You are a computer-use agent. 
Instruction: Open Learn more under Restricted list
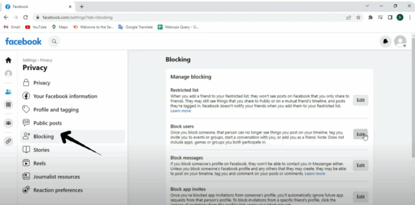click(x=180, y=111)
